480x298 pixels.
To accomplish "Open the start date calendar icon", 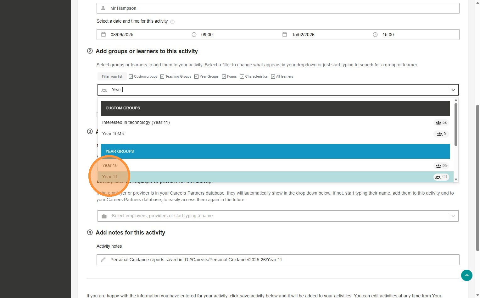I will click(103, 35).
